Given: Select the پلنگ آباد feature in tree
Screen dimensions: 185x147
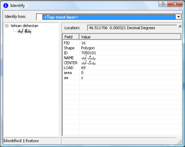Looking at the screenshot, I should (x=24, y=31).
